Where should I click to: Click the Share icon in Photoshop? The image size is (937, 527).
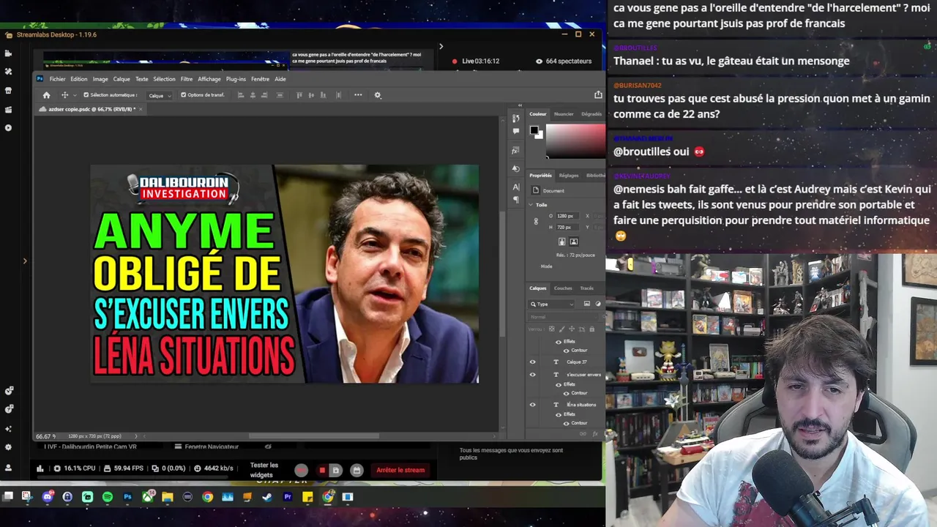(x=598, y=95)
